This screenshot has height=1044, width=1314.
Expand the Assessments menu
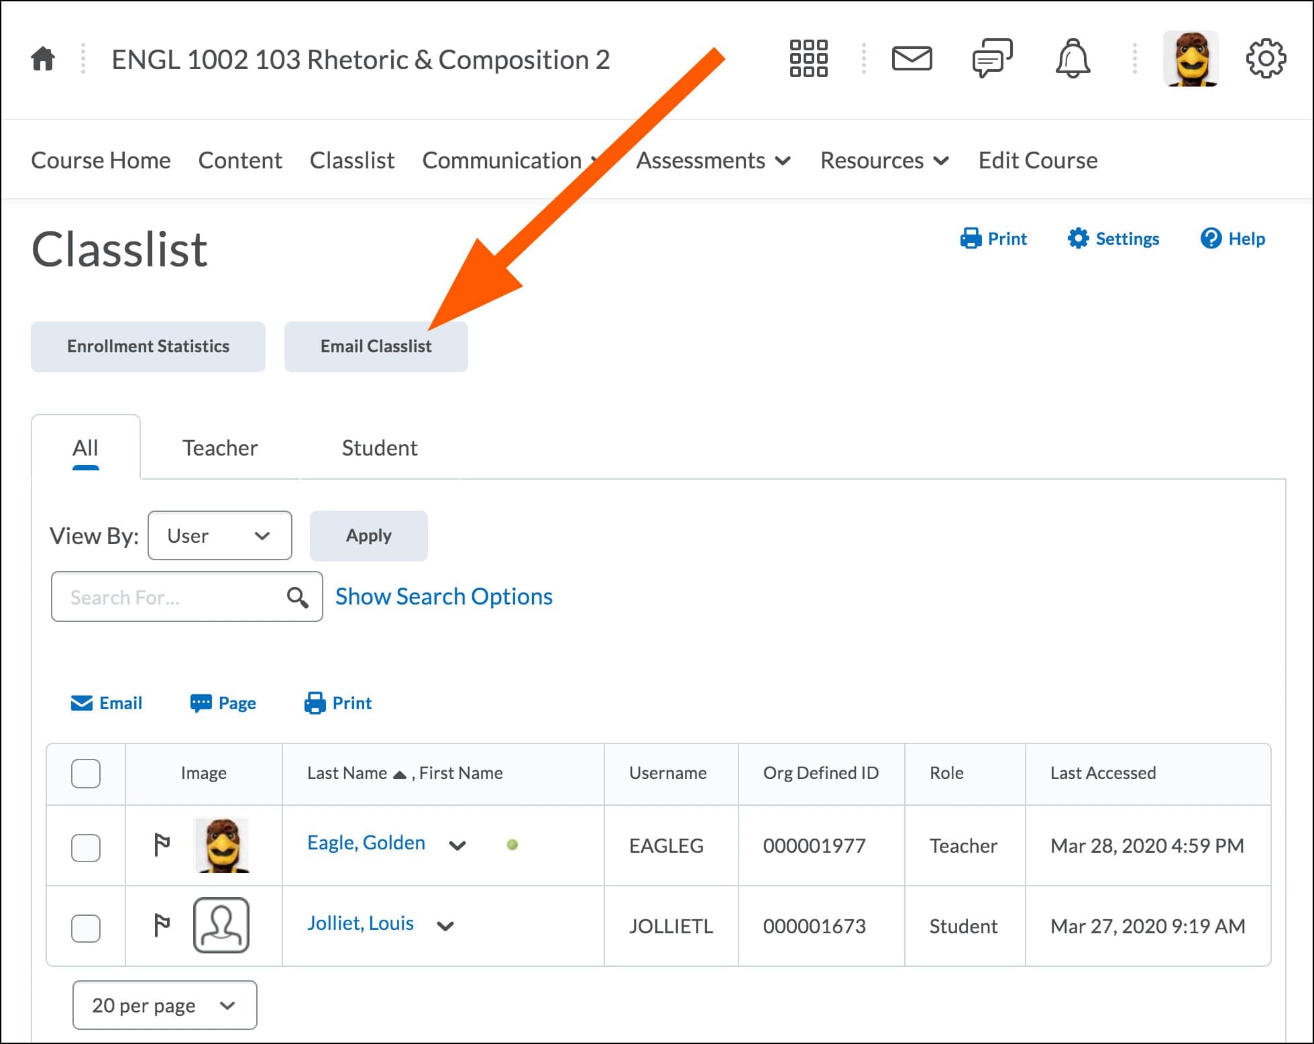(x=713, y=161)
